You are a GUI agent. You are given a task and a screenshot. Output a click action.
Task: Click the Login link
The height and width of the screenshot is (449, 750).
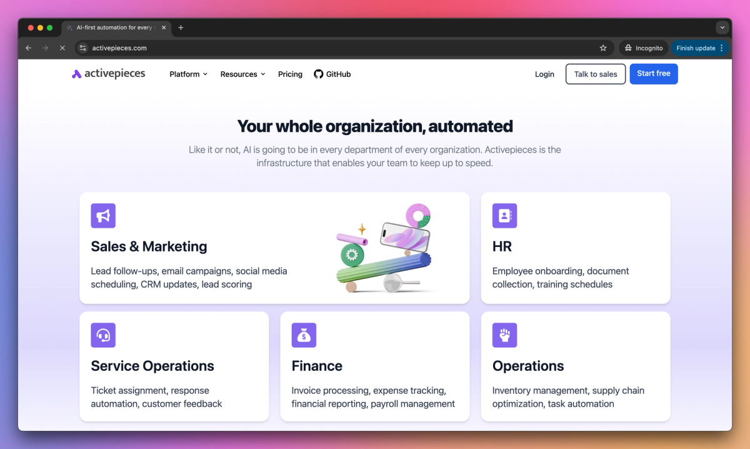[544, 74]
